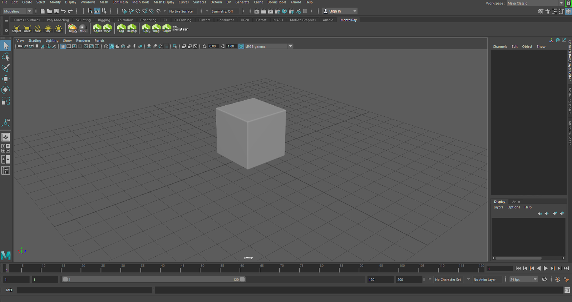Open the Mesh Tools menu
Image resolution: width=572 pixels, height=302 pixels.
point(141,2)
